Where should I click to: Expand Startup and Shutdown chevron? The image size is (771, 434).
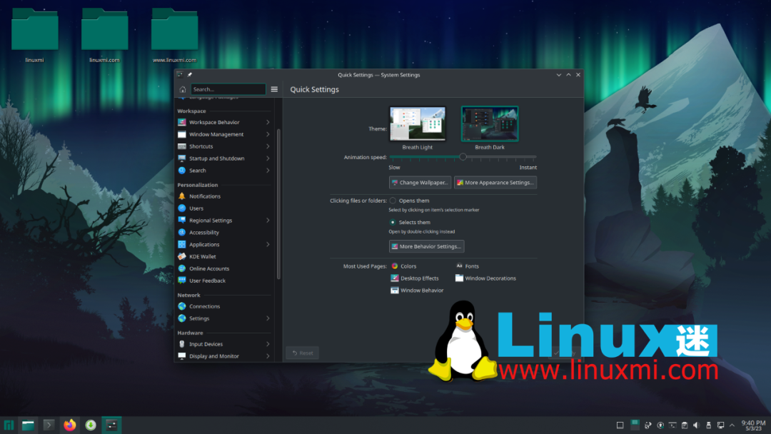pos(268,158)
